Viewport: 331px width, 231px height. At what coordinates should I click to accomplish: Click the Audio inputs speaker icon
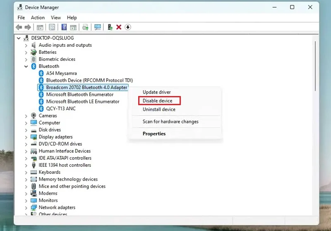click(34, 45)
